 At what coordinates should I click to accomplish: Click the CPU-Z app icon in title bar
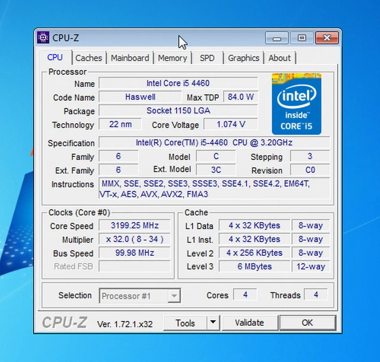(43, 38)
